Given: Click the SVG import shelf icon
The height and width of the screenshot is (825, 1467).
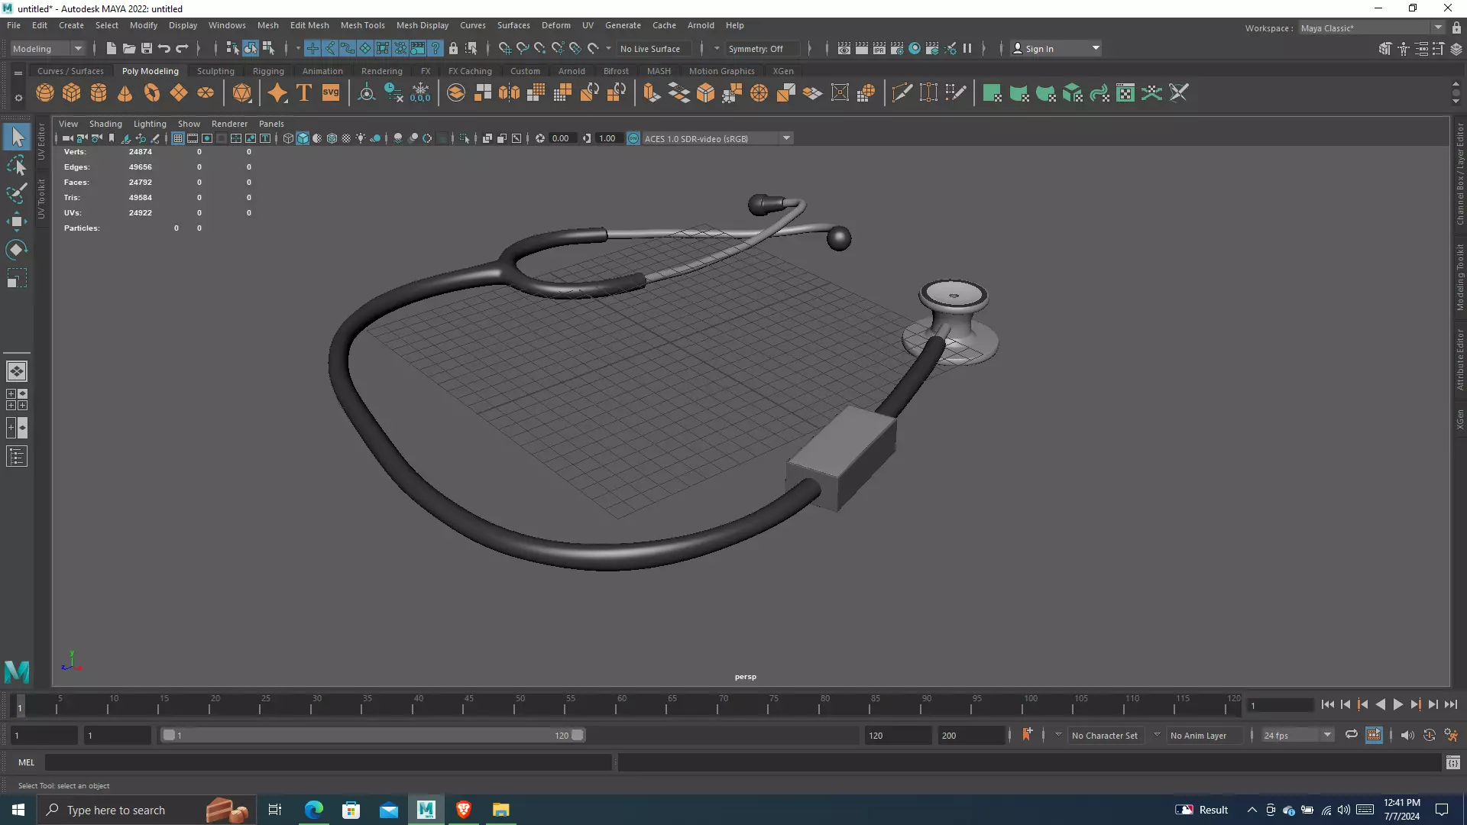Looking at the screenshot, I should point(331,93).
